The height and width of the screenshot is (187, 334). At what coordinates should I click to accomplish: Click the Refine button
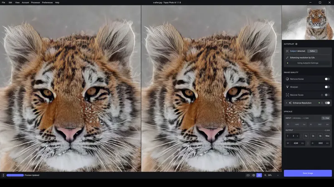312,51
